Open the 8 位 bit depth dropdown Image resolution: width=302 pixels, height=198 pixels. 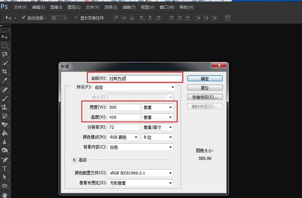click(157, 137)
